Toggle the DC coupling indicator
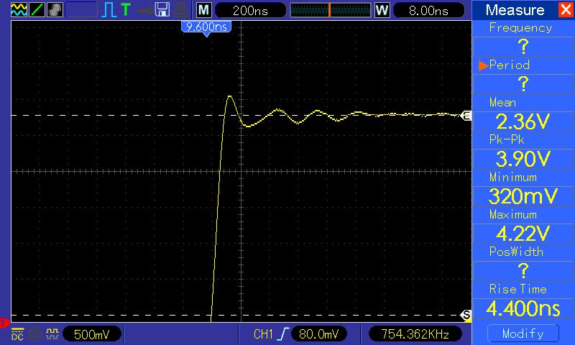Image resolution: width=575 pixels, height=345 pixels. point(17,334)
